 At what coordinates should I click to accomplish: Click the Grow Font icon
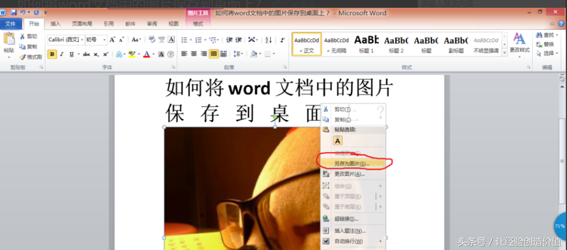point(112,40)
